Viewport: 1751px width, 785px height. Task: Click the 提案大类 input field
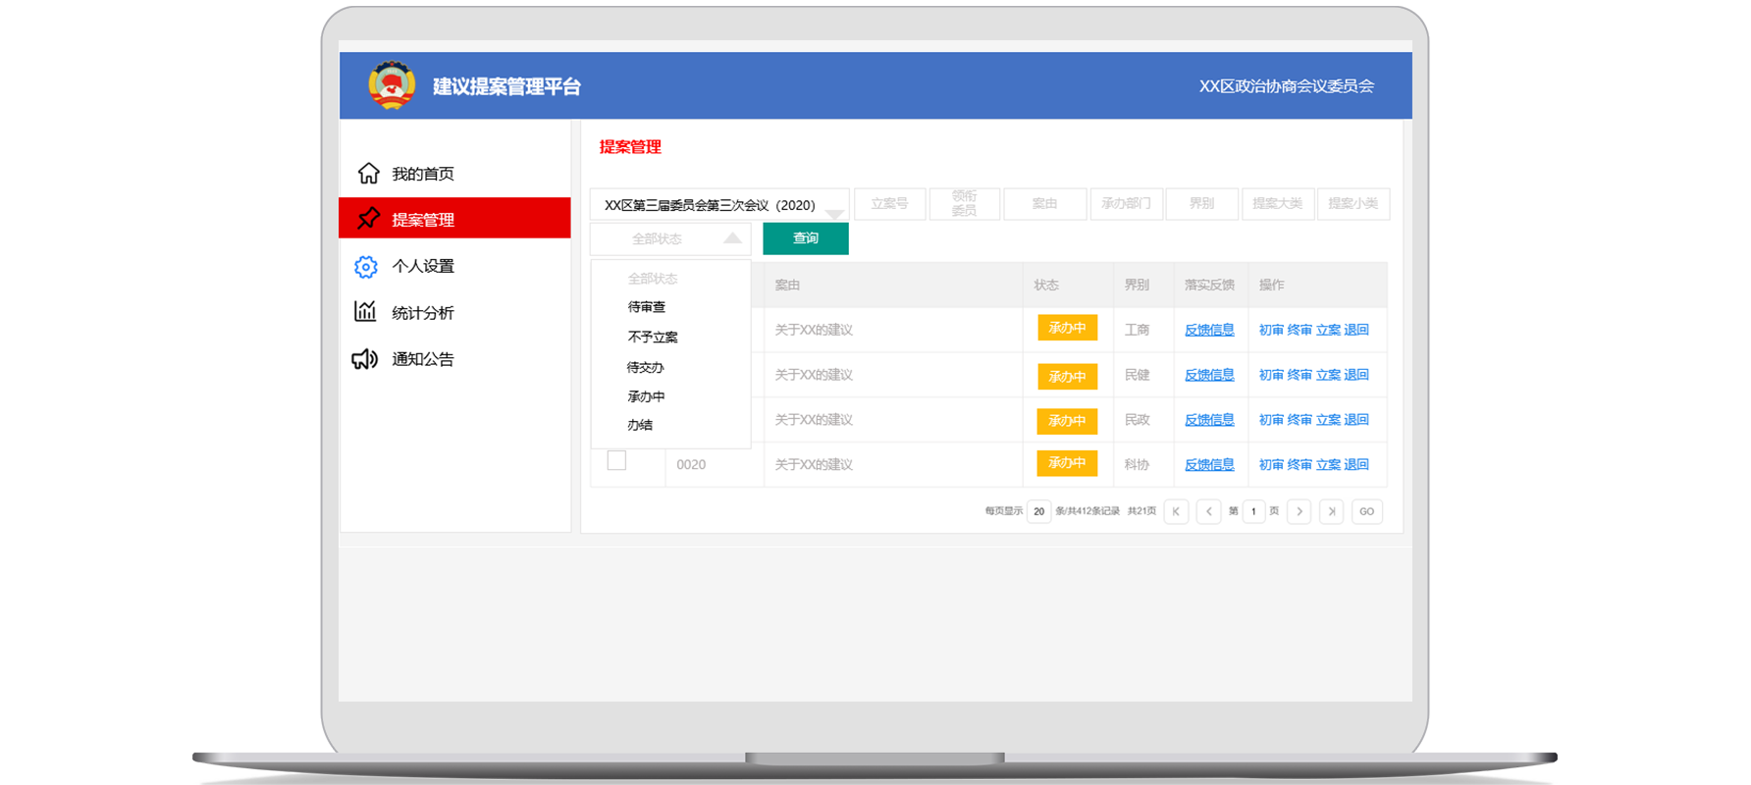point(1278,204)
